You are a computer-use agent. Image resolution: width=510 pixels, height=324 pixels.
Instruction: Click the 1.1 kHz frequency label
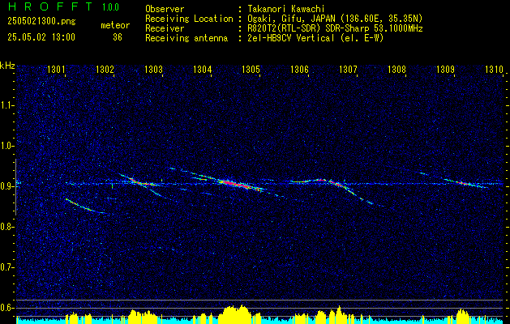coord(7,105)
